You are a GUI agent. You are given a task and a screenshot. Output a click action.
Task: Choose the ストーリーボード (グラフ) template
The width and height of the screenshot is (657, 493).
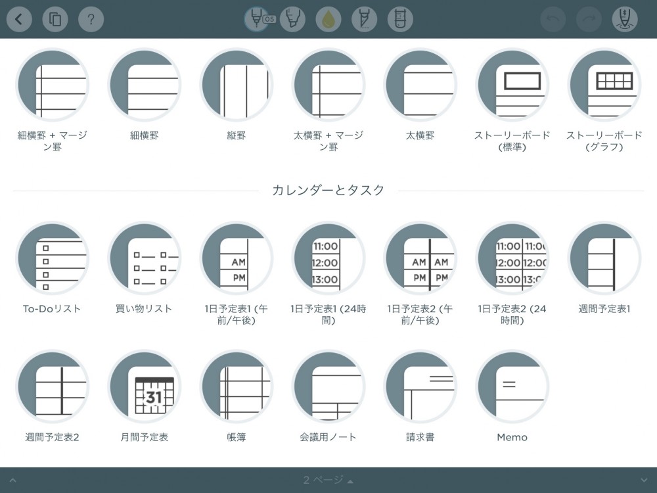pyautogui.click(x=604, y=85)
